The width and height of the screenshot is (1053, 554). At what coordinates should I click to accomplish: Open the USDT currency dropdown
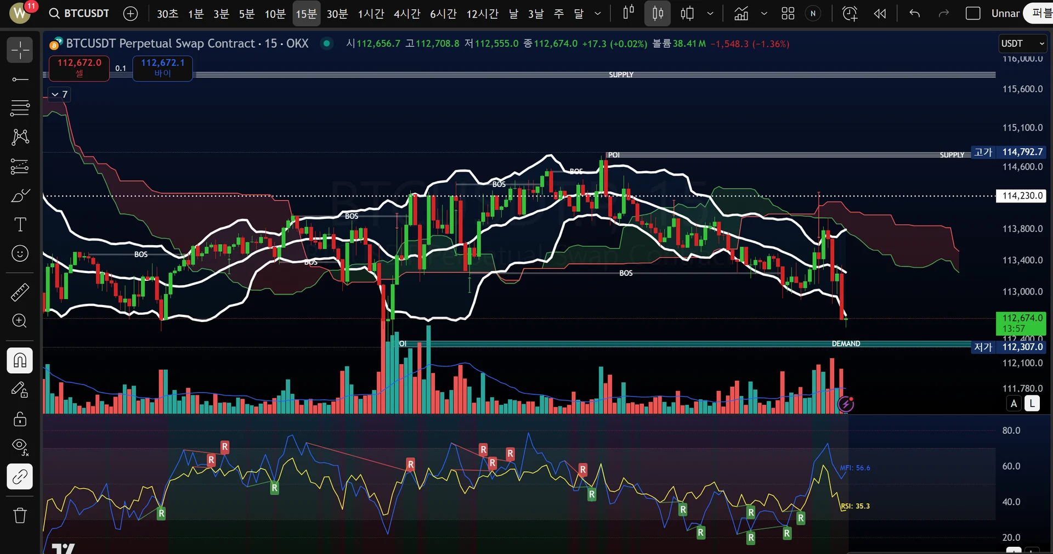tap(1022, 43)
